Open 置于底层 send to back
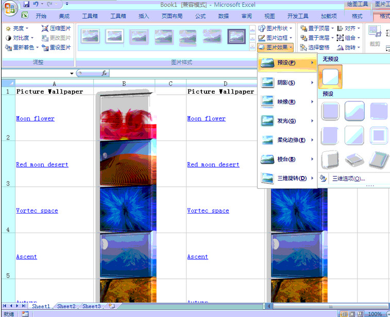390x317 pixels. tap(317, 38)
